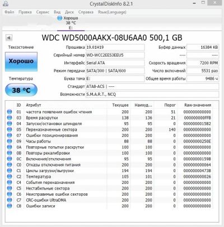This screenshot has width=224, height=227.
Task: Click the disk title WDC WD5000AAKX-08U6AA0
Action: [94, 38]
